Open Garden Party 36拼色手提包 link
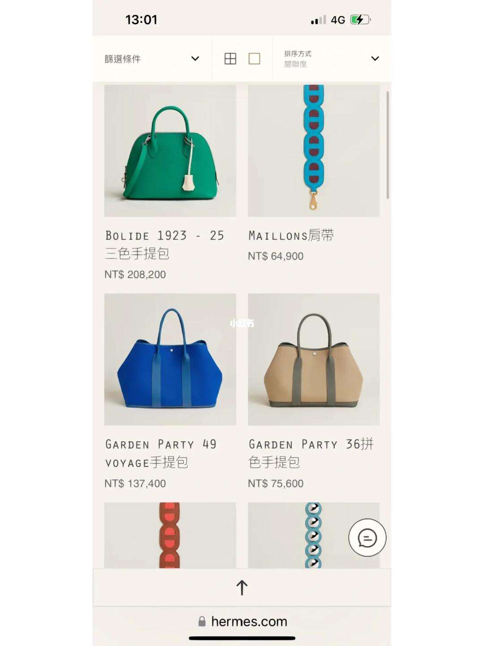Screen dimensions: 484x646 [x=311, y=454]
